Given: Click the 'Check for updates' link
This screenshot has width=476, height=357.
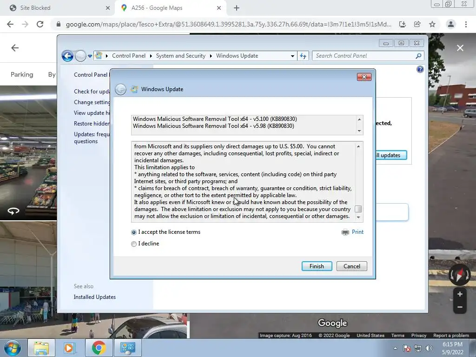Looking at the screenshot, I should [x=92, y=92].
